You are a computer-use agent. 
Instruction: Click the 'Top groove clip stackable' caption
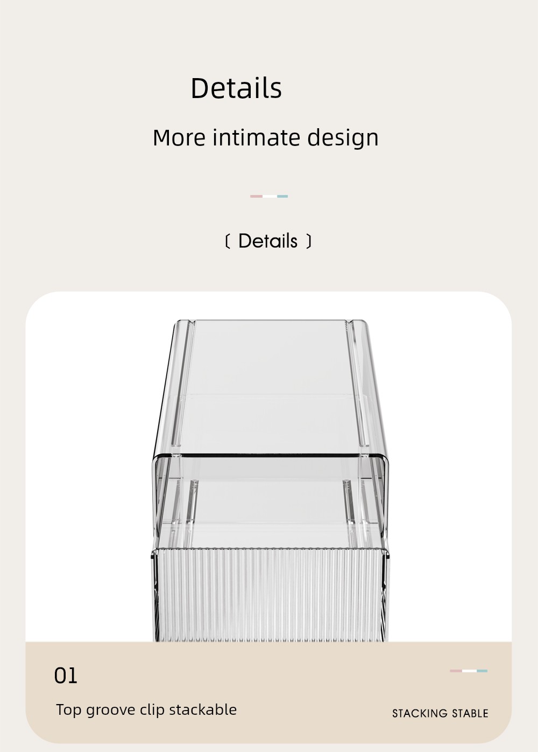pos(146,710)
